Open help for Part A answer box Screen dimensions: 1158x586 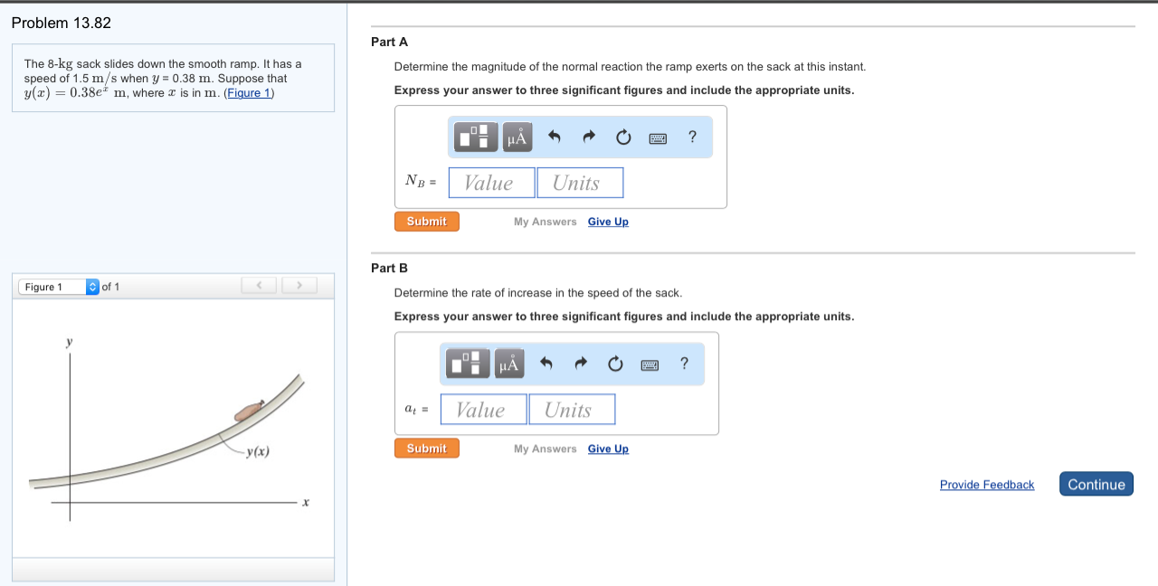[692, 137]
